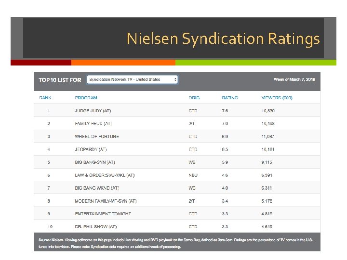Screen dimensions: 347x260
Task: Select the ENTERTAINMENT TONIGHT program
Action: pos(103,214)
